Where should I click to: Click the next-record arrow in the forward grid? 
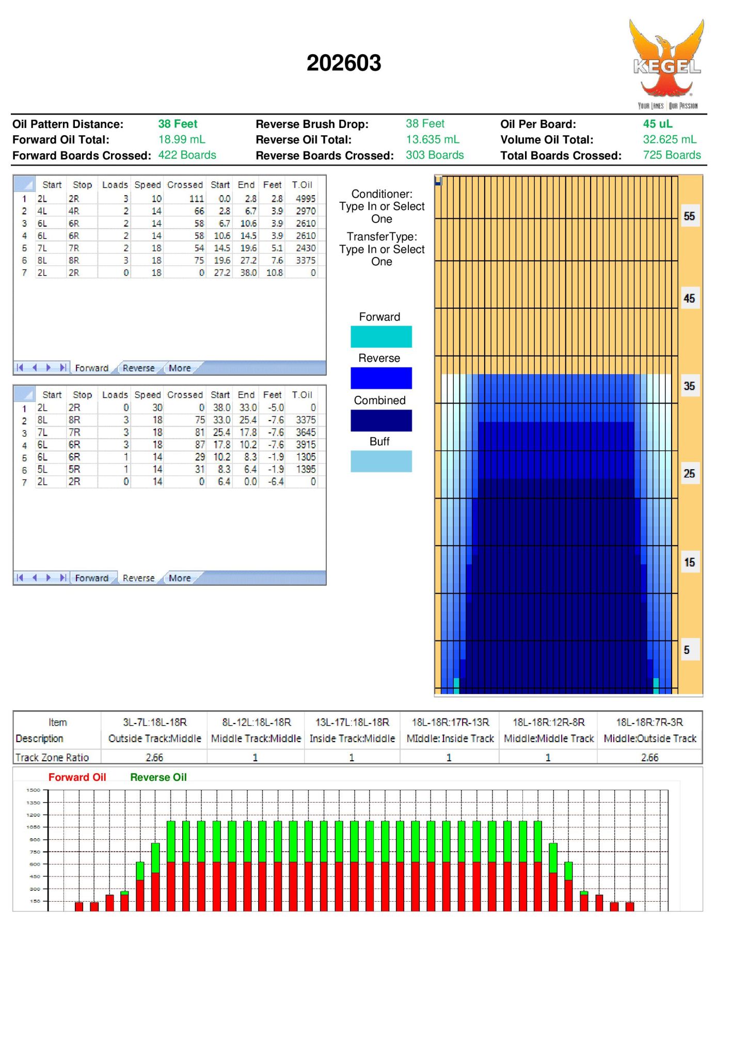click(x=49, y=367)
